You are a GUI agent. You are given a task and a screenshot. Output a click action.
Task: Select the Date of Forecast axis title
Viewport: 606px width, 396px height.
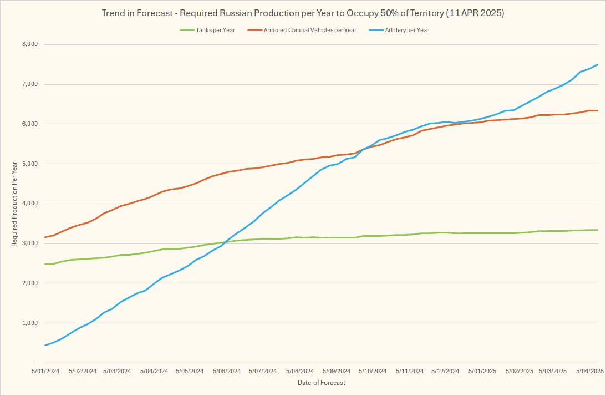pyautogui.click(x=322, y=383)
